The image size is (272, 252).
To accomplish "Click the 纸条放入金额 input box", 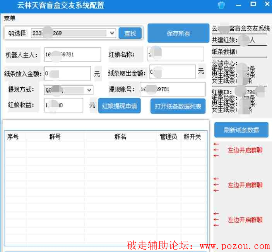I will coord(67,73).
